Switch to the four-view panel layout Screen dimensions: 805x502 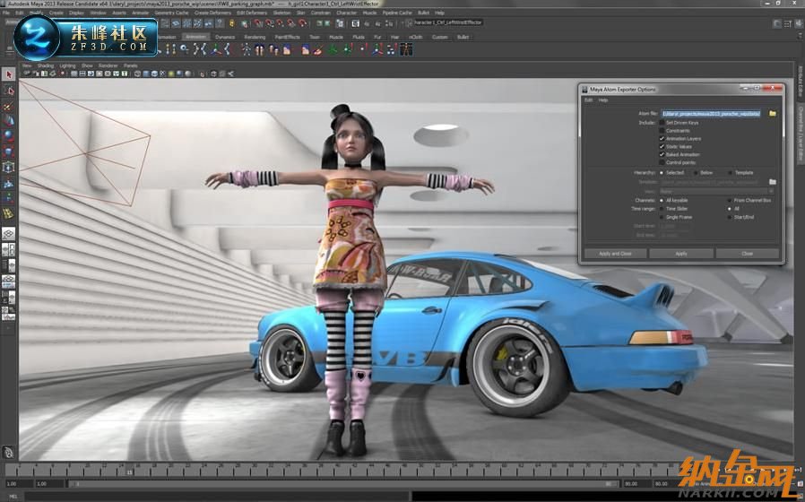click(9, 250)
